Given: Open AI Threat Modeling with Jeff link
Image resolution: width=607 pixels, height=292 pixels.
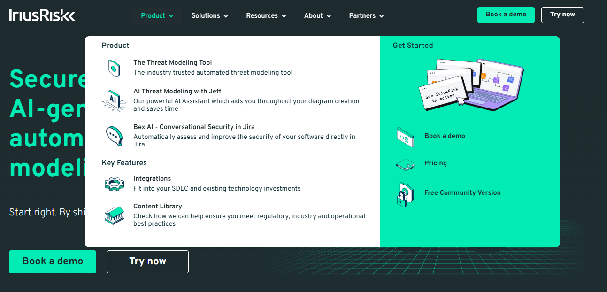Looking at the screenshot, I should 177,91.
